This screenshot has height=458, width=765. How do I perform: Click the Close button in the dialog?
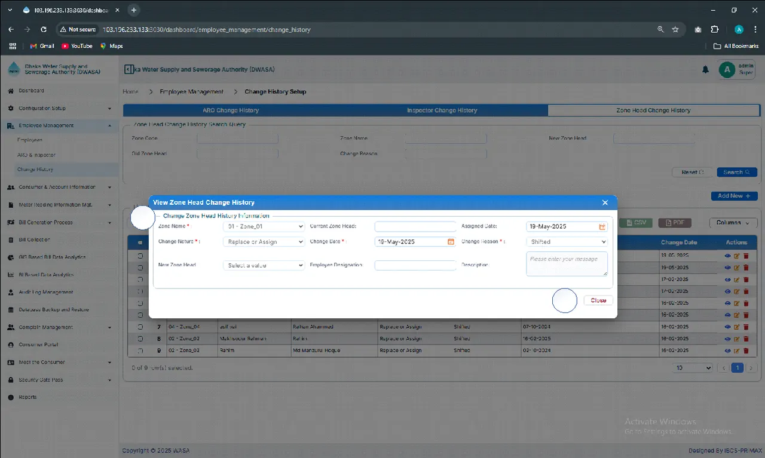598,300
